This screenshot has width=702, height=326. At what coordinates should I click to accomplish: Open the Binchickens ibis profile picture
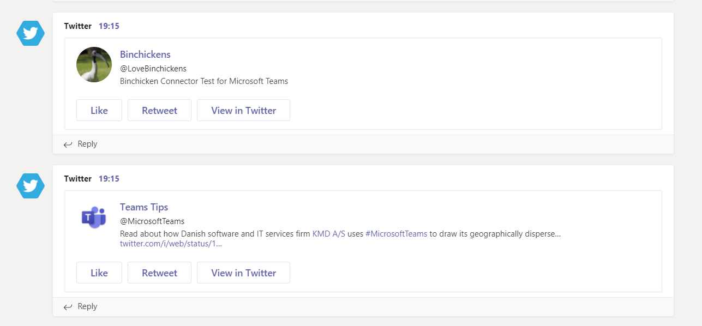[94, 65]
